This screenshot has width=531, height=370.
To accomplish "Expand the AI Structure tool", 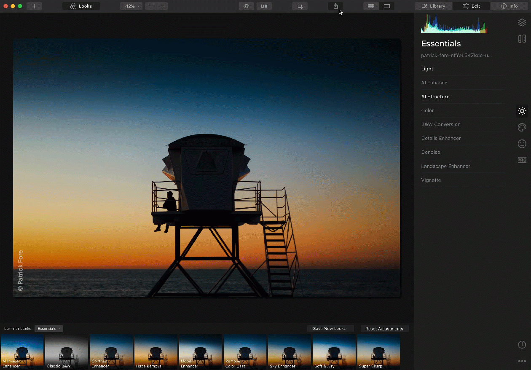I will 435,97.
